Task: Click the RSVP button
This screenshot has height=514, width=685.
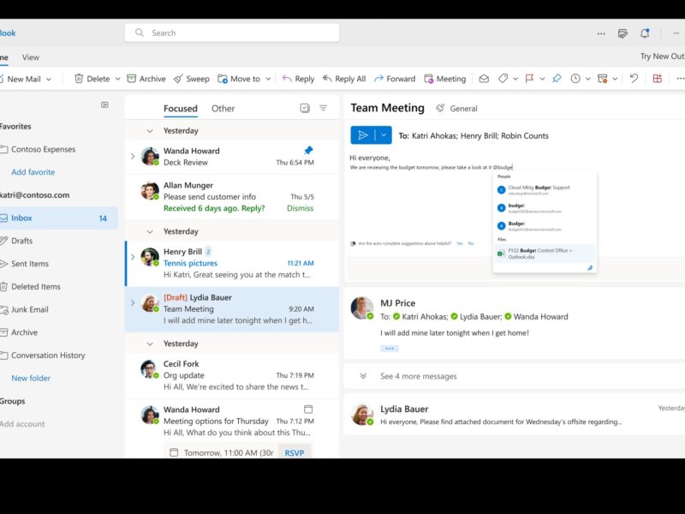Action: [x=294, y=453]
